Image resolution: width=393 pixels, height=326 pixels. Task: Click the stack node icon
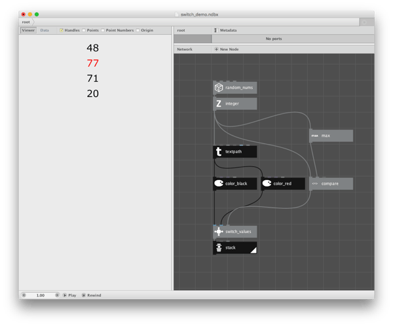pos(219,247)
